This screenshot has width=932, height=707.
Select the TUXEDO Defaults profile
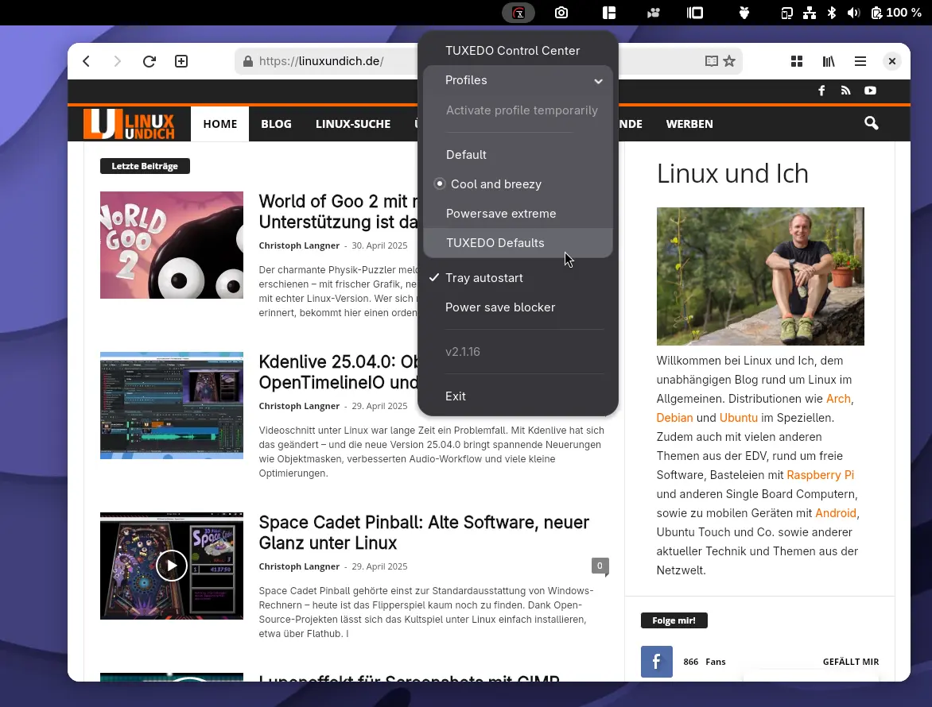[x=495, y=242]
